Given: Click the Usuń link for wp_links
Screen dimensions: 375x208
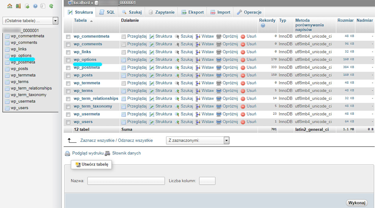Looking at the screenshot, I should 251,52.
